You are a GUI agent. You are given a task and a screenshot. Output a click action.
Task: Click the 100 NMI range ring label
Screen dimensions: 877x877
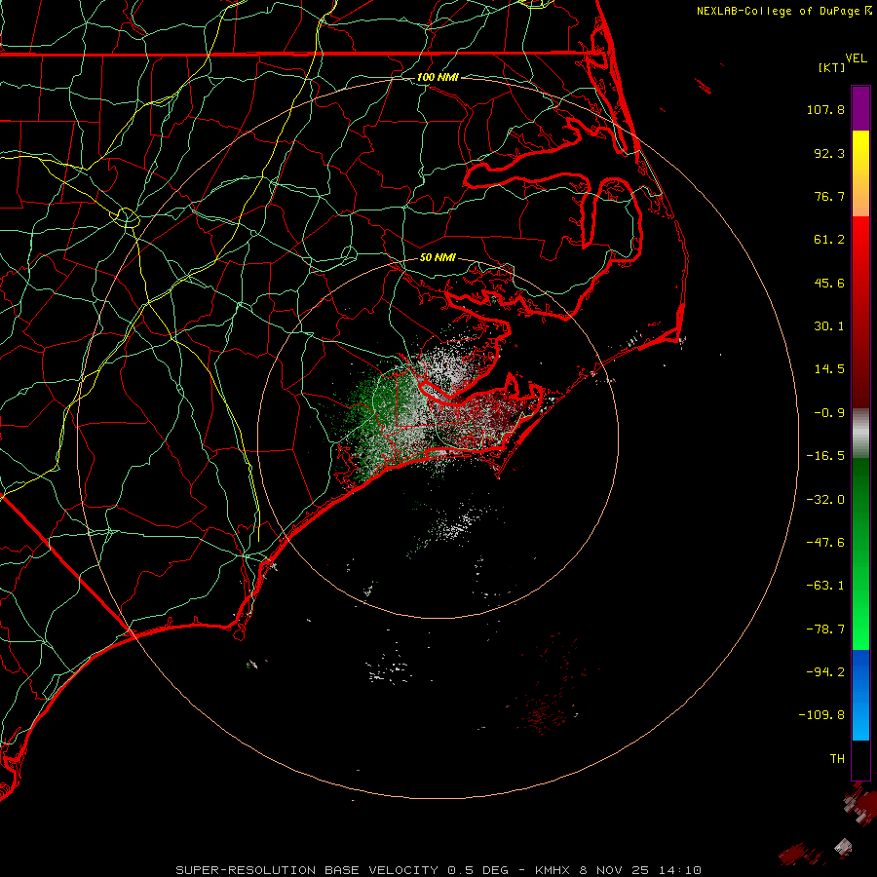(438, 77)
